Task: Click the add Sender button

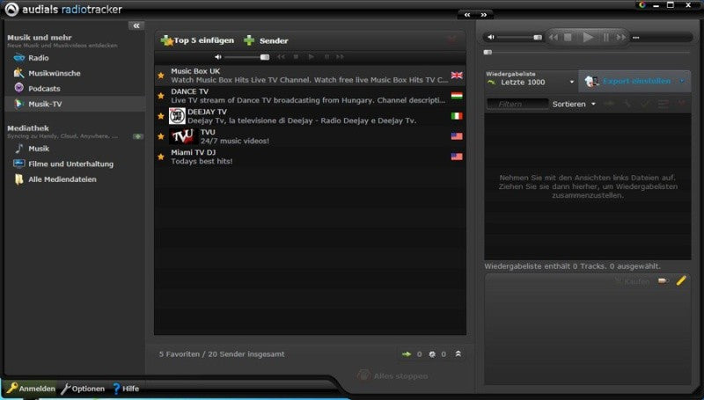Action: click(266, 40)
